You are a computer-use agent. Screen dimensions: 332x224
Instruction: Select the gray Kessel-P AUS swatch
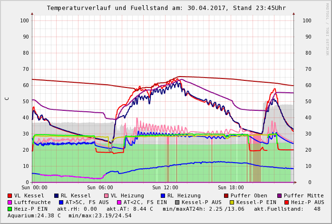pos(176,203)
